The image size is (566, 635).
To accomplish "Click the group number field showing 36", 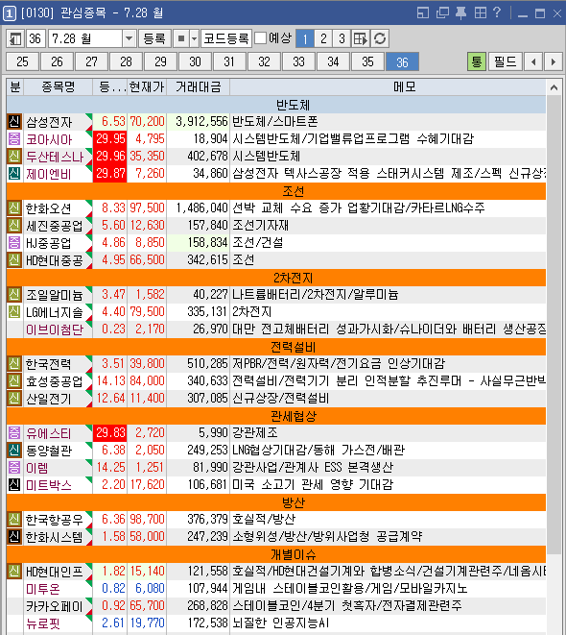I will pyautogui.click(x=35, y=38).
